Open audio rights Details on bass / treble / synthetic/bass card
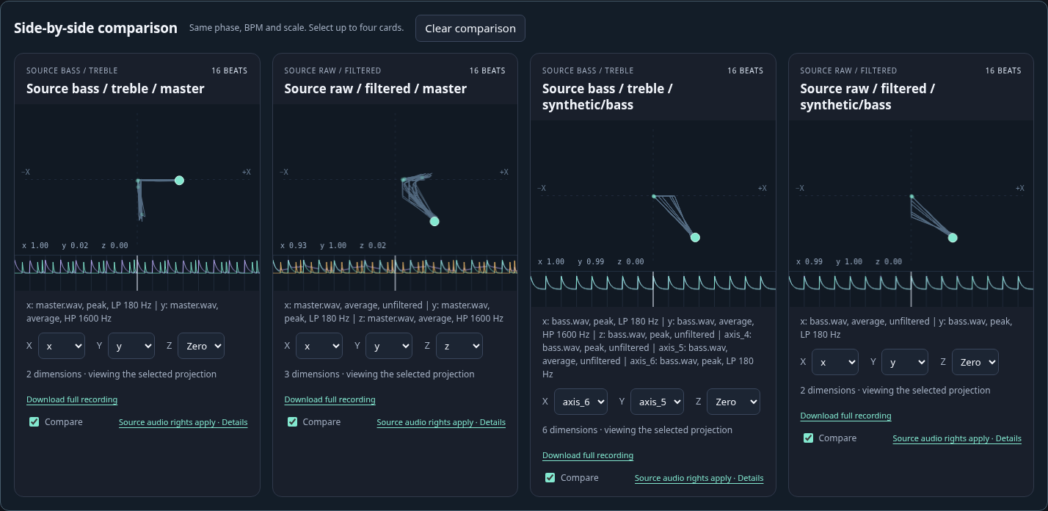This screenshot has width=1048, height=511. coord(699,479)
